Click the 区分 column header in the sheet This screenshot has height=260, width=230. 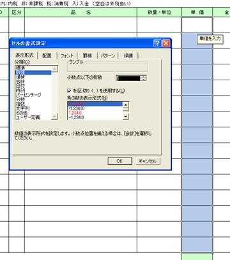click(x=17, y=12)
